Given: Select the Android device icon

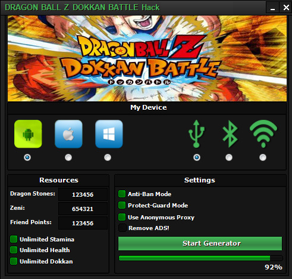Looking at the screenshot, I should coord(28,134).
